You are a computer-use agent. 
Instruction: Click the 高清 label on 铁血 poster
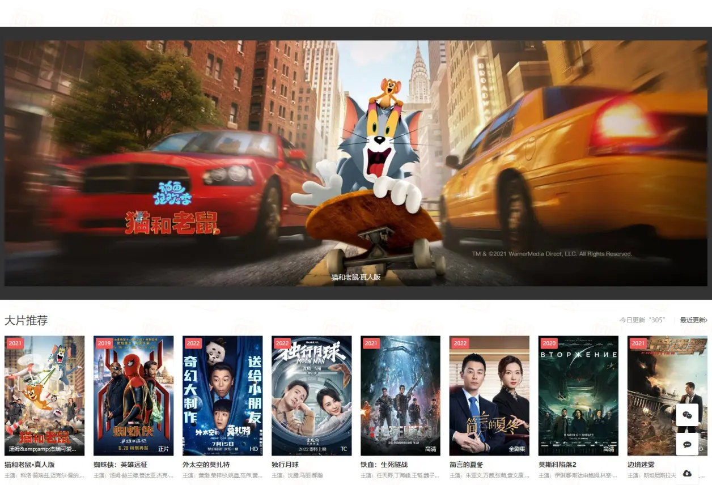[x=431, y=449]
